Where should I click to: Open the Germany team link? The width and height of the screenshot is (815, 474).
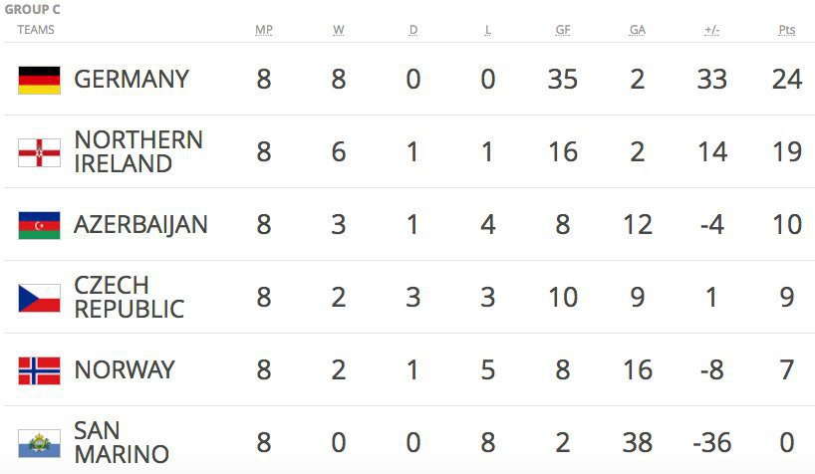click(132, 80)
